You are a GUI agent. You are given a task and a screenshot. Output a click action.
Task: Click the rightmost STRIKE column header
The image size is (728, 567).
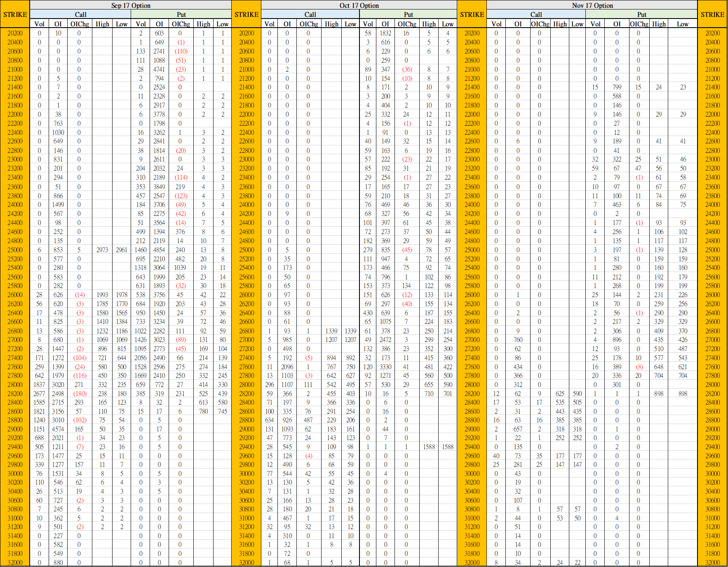712,14
